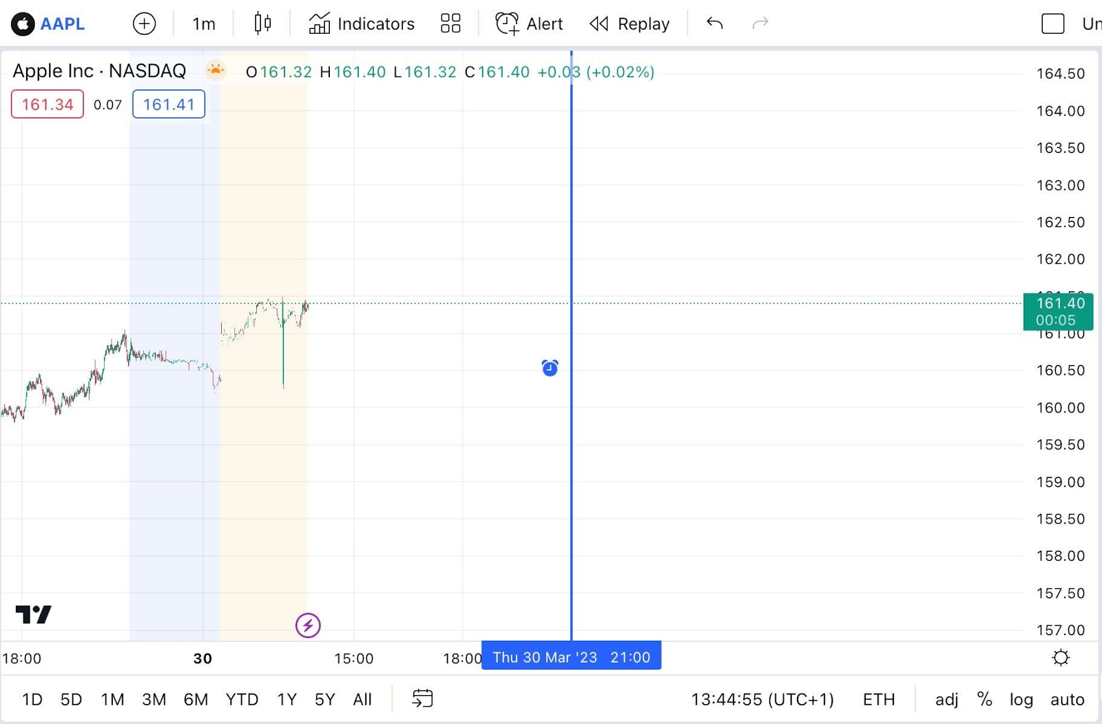Click the 15:00 time axis label
Image resolution: width=1102 pixels, height=724 pixels.
(x=354, y=659)
